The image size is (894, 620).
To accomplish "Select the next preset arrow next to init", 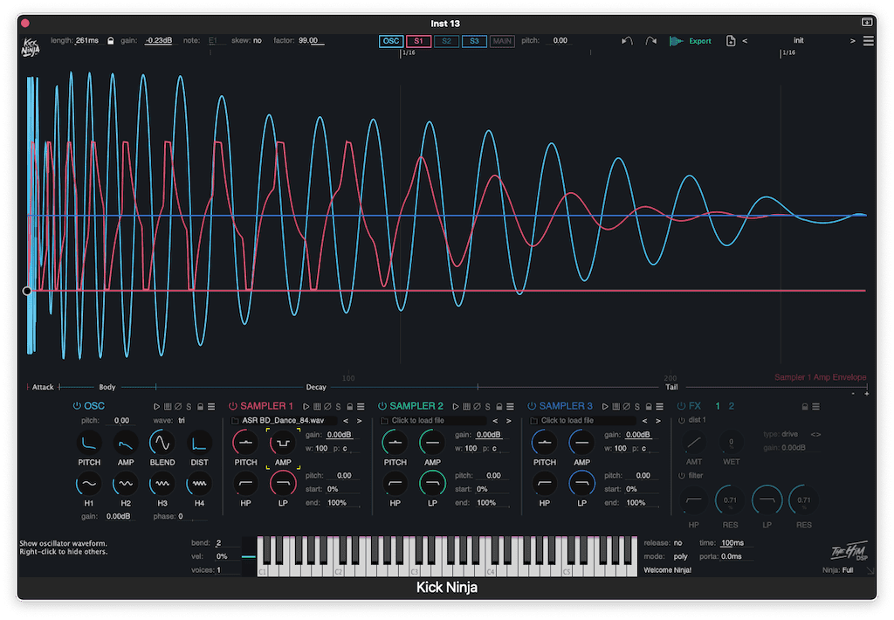I will coord(852,41).
